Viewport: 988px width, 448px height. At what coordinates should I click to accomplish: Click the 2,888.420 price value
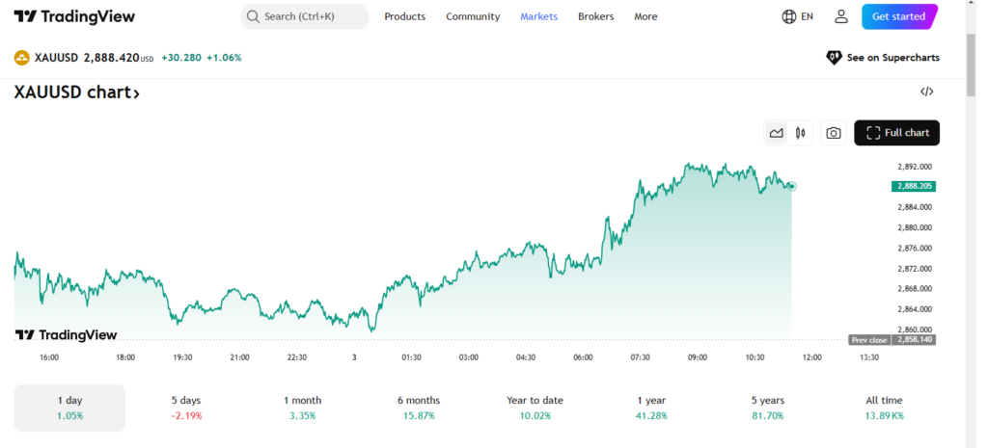click(112, 58)
